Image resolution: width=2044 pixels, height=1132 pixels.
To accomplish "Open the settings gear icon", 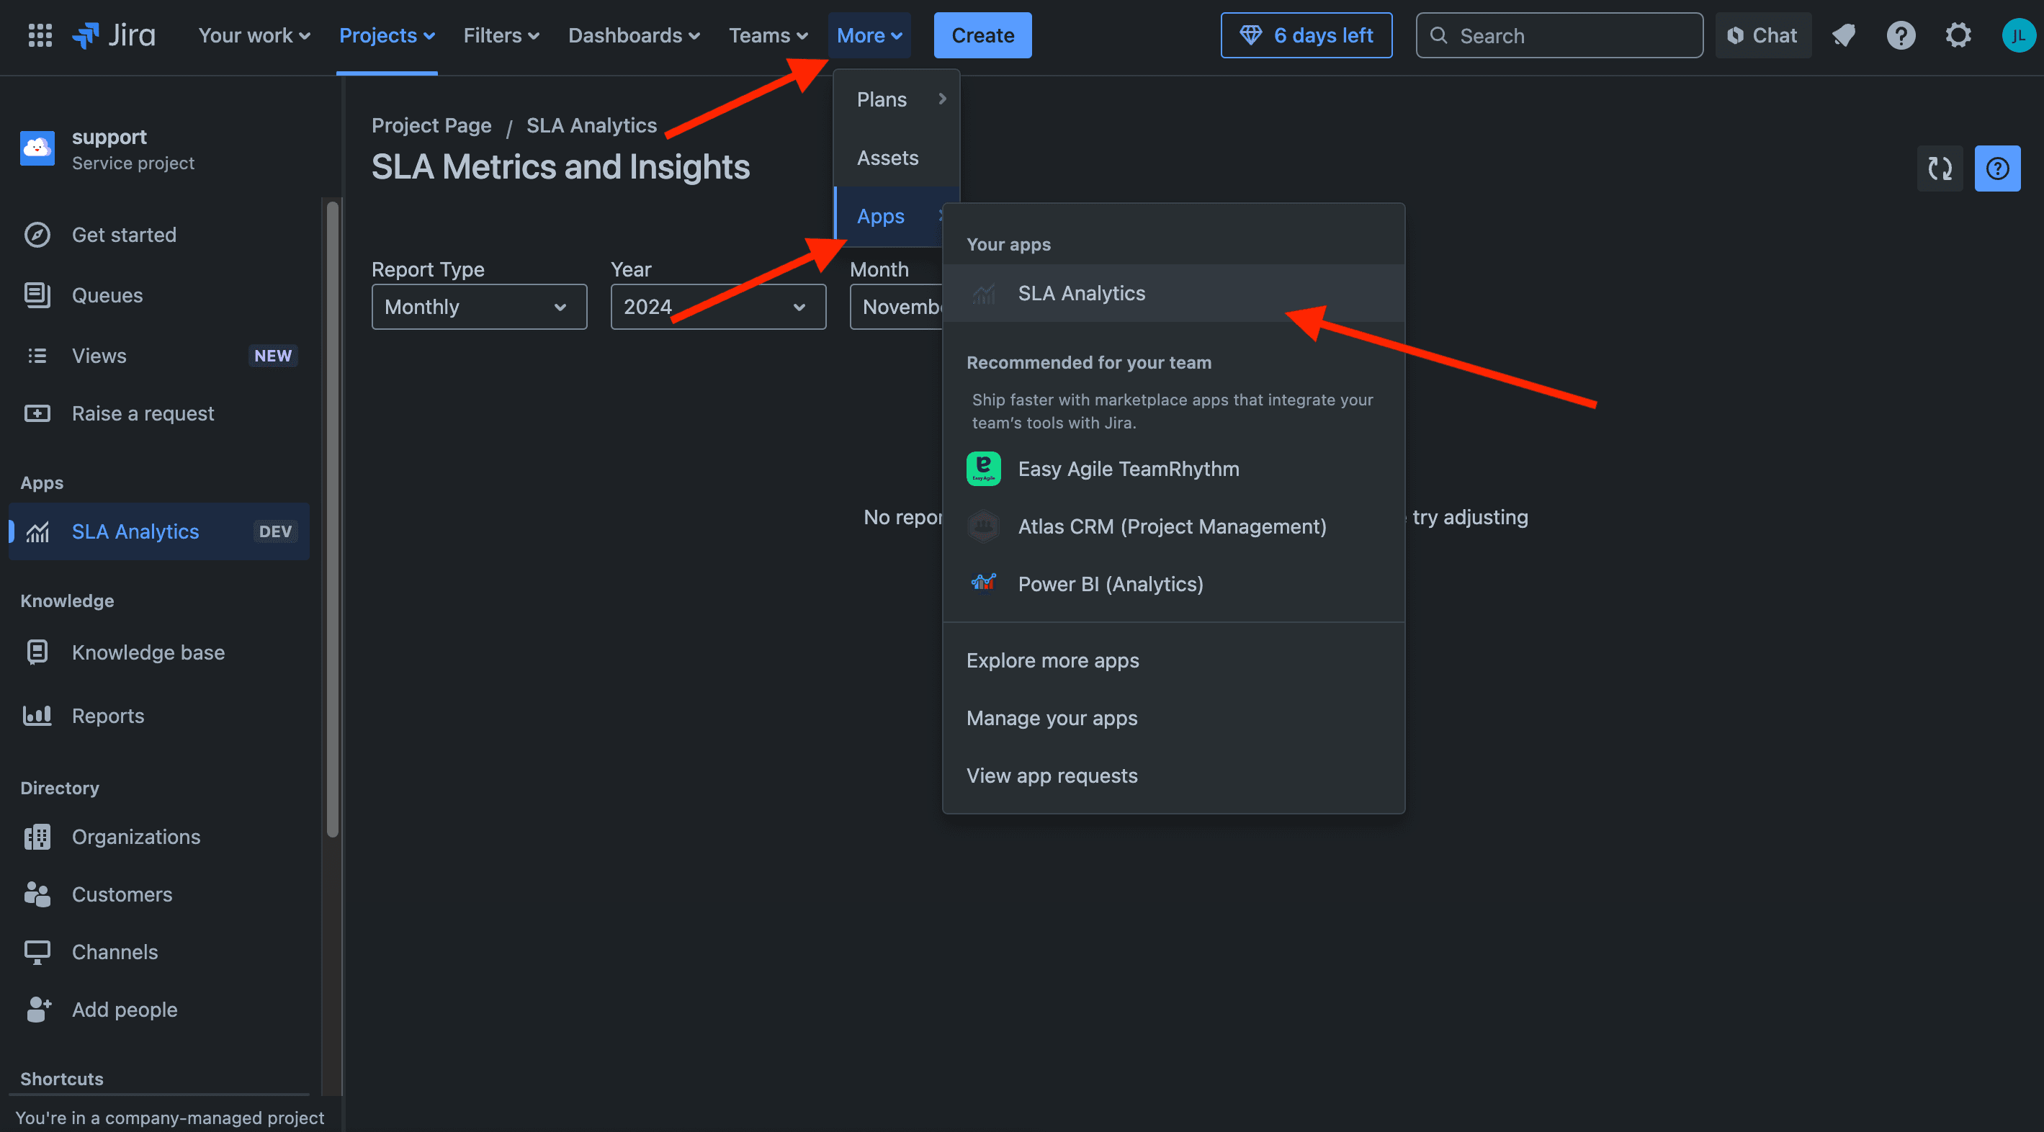I will tap(1958, 35).
